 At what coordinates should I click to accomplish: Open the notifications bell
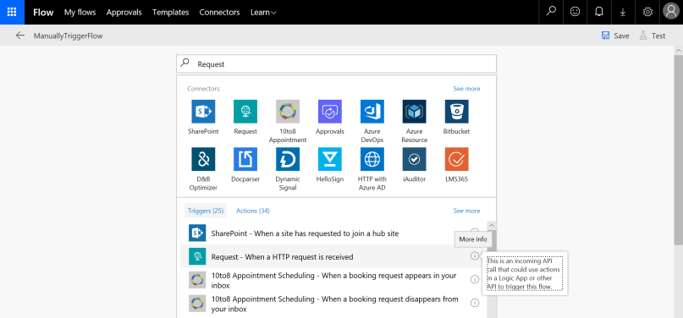[x=599, y=12]
